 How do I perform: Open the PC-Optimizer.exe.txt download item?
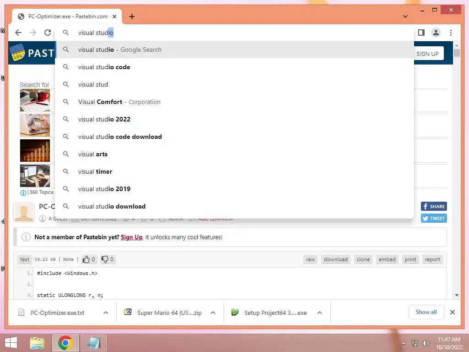pos(57,313)
